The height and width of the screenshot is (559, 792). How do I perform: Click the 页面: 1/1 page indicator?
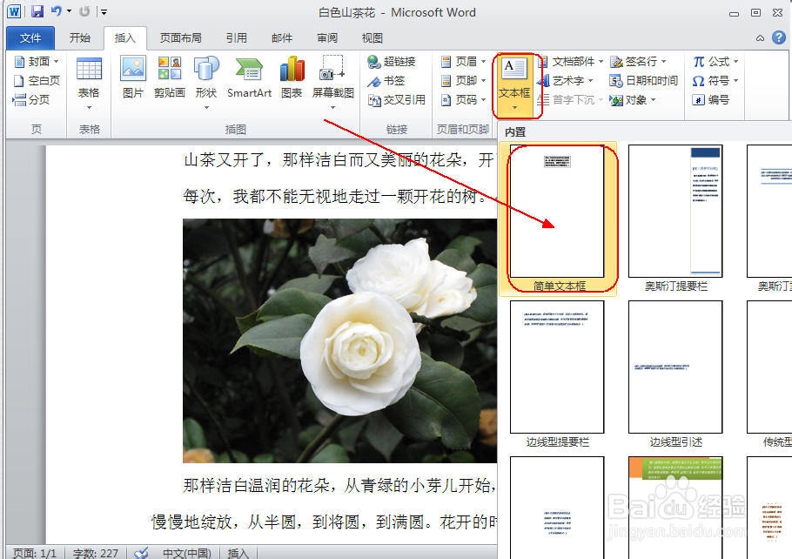tap(34, 553)
